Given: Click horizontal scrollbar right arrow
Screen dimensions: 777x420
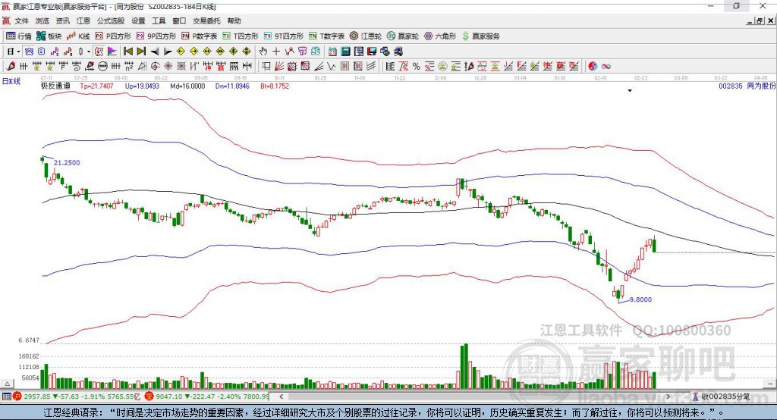Looking at the screenshot, I should [x=668, y=396].
